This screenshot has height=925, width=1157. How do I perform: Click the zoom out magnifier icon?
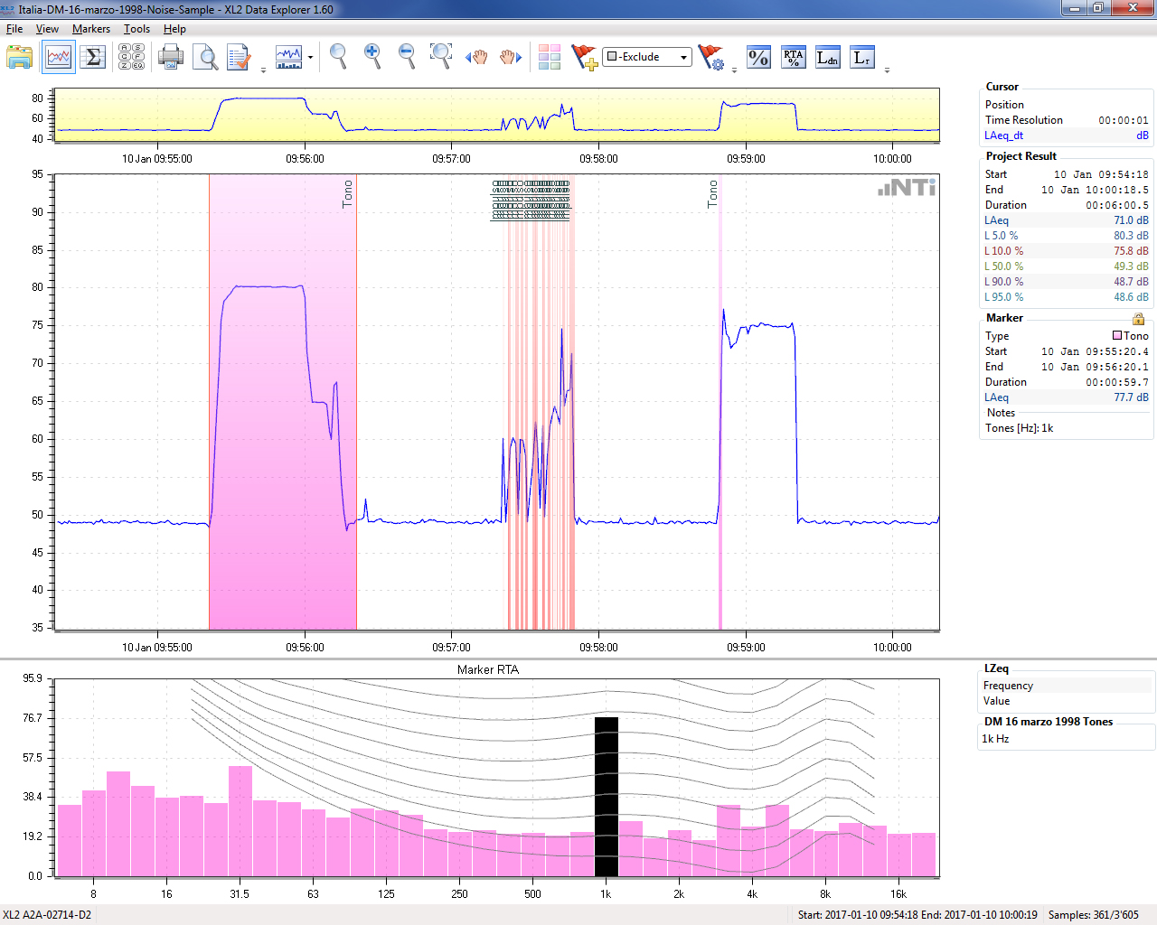tap(407, 57)
